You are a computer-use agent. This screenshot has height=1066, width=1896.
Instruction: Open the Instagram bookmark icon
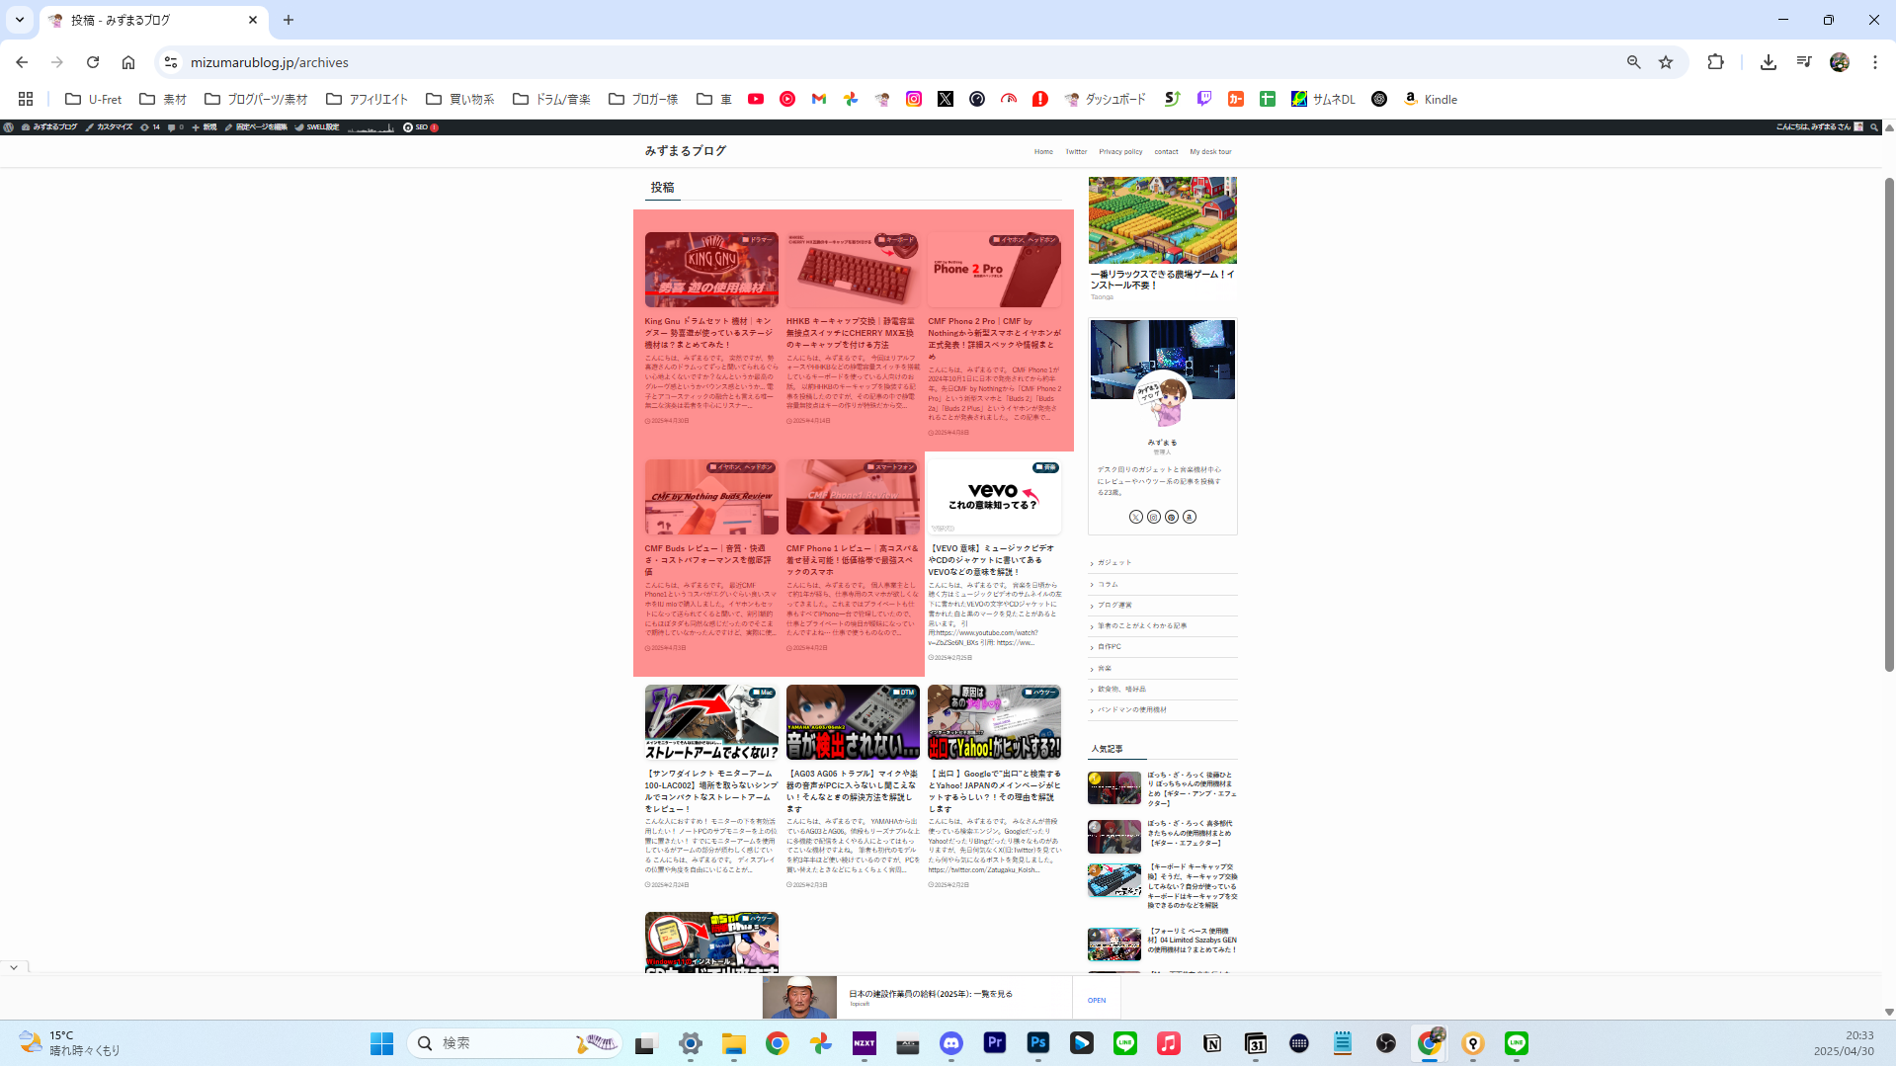[914, 99]
